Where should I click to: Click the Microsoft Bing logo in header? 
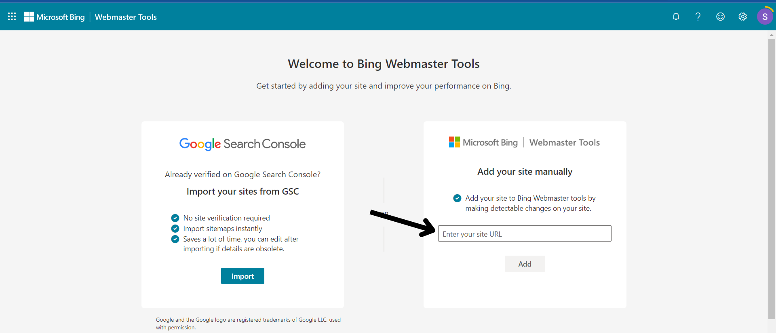tap(55, 17)
